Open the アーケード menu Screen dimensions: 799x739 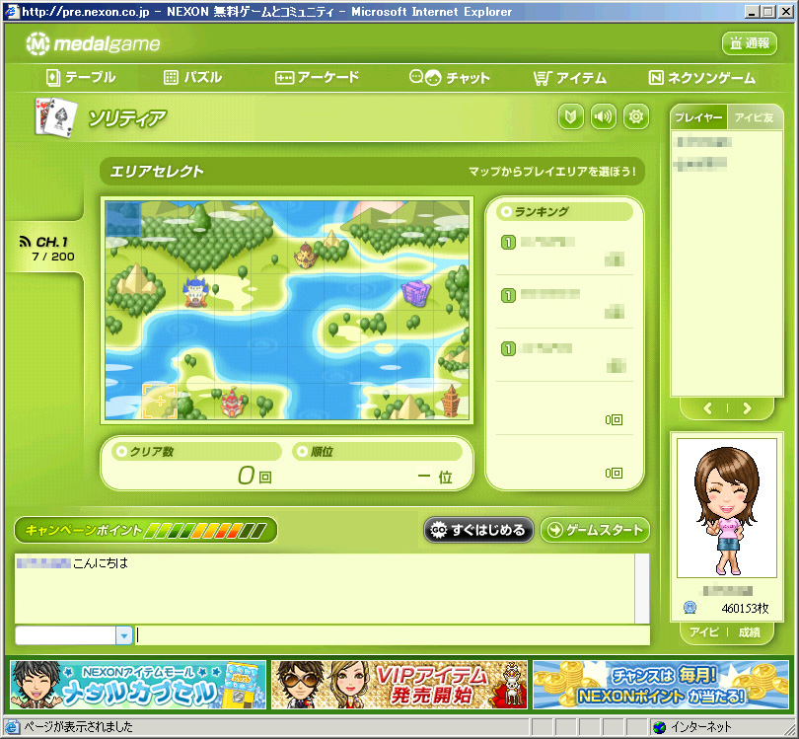coord(317,78)
